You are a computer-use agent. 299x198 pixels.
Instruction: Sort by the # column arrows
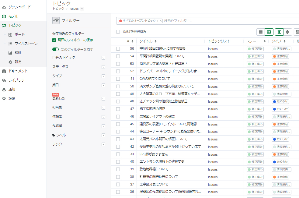coord(132,41)
